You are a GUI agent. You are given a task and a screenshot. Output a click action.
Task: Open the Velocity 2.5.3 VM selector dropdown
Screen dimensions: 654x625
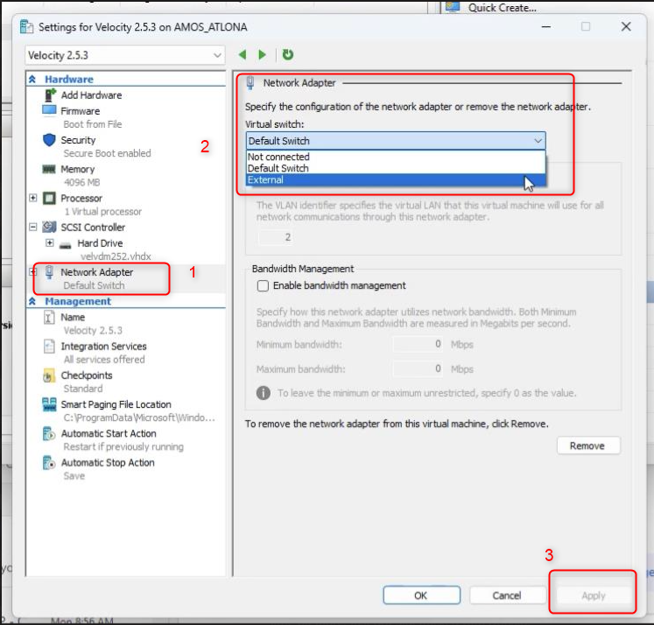(125, 55)
